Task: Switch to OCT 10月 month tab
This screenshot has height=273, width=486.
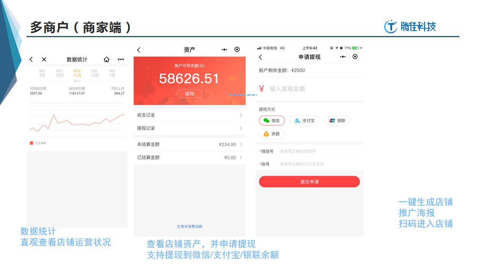Action: 60,73
